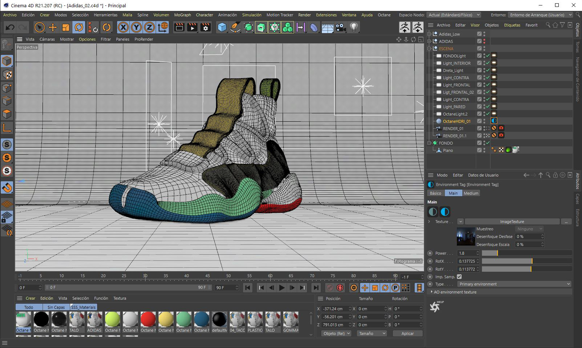582x348 pixels.
Task: Click the MoGraph cloner icon
Action: tap(288, 27)
